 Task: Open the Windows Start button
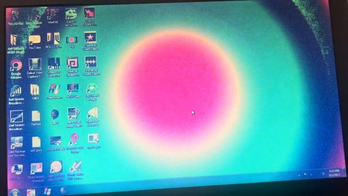pos(15,192)
